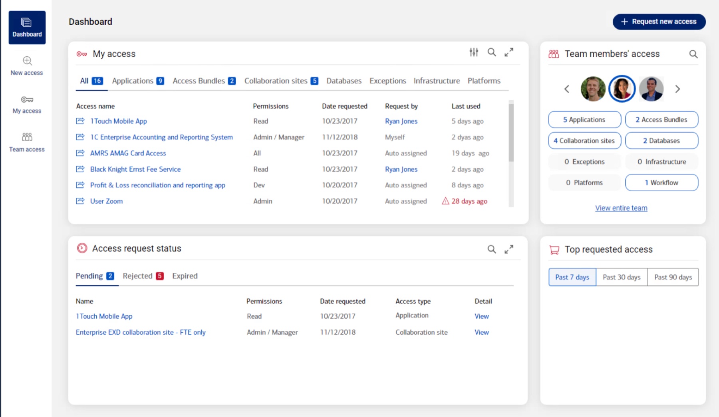Search within the My access panel

click(x=492, y=52)
